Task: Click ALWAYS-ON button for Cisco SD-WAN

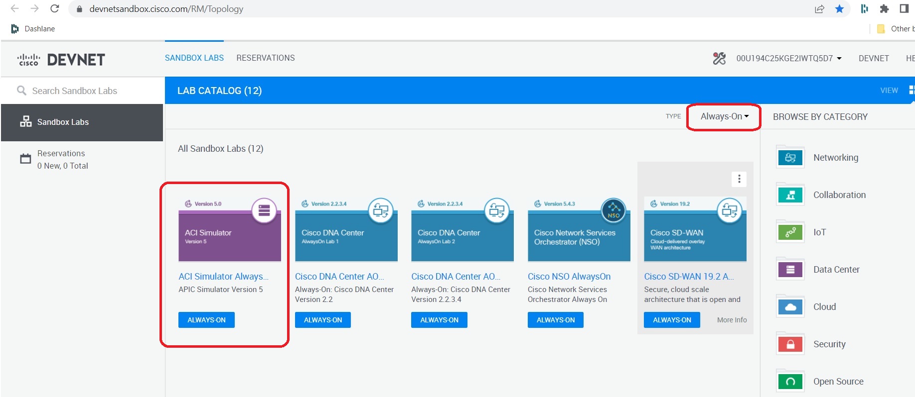Action: (672, 320)
